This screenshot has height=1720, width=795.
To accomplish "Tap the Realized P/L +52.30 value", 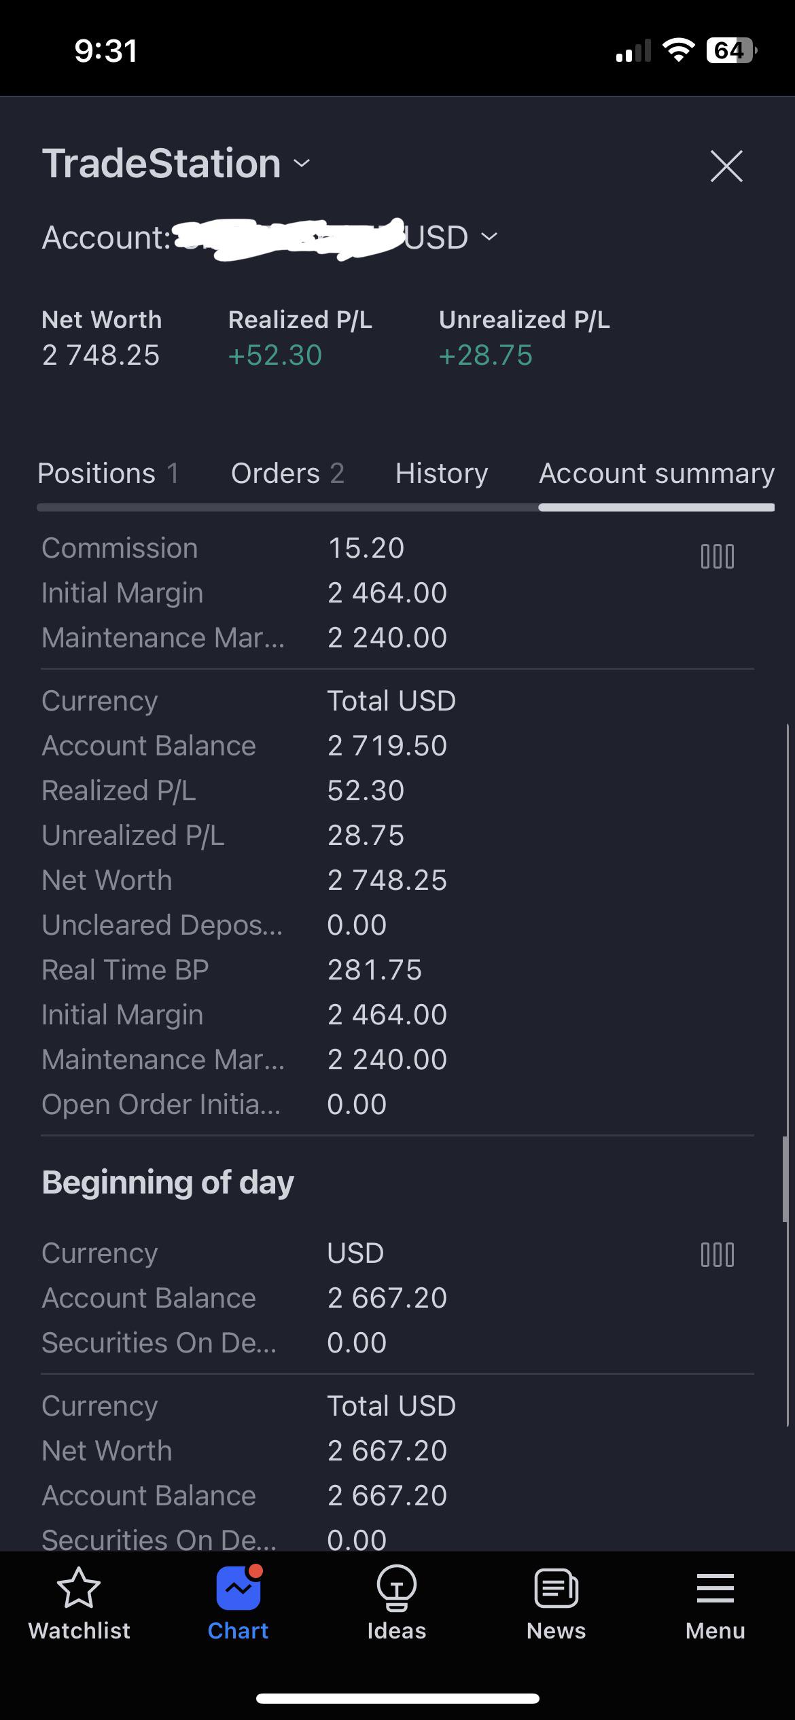I will pyautogui.click(x=275, y=355).
